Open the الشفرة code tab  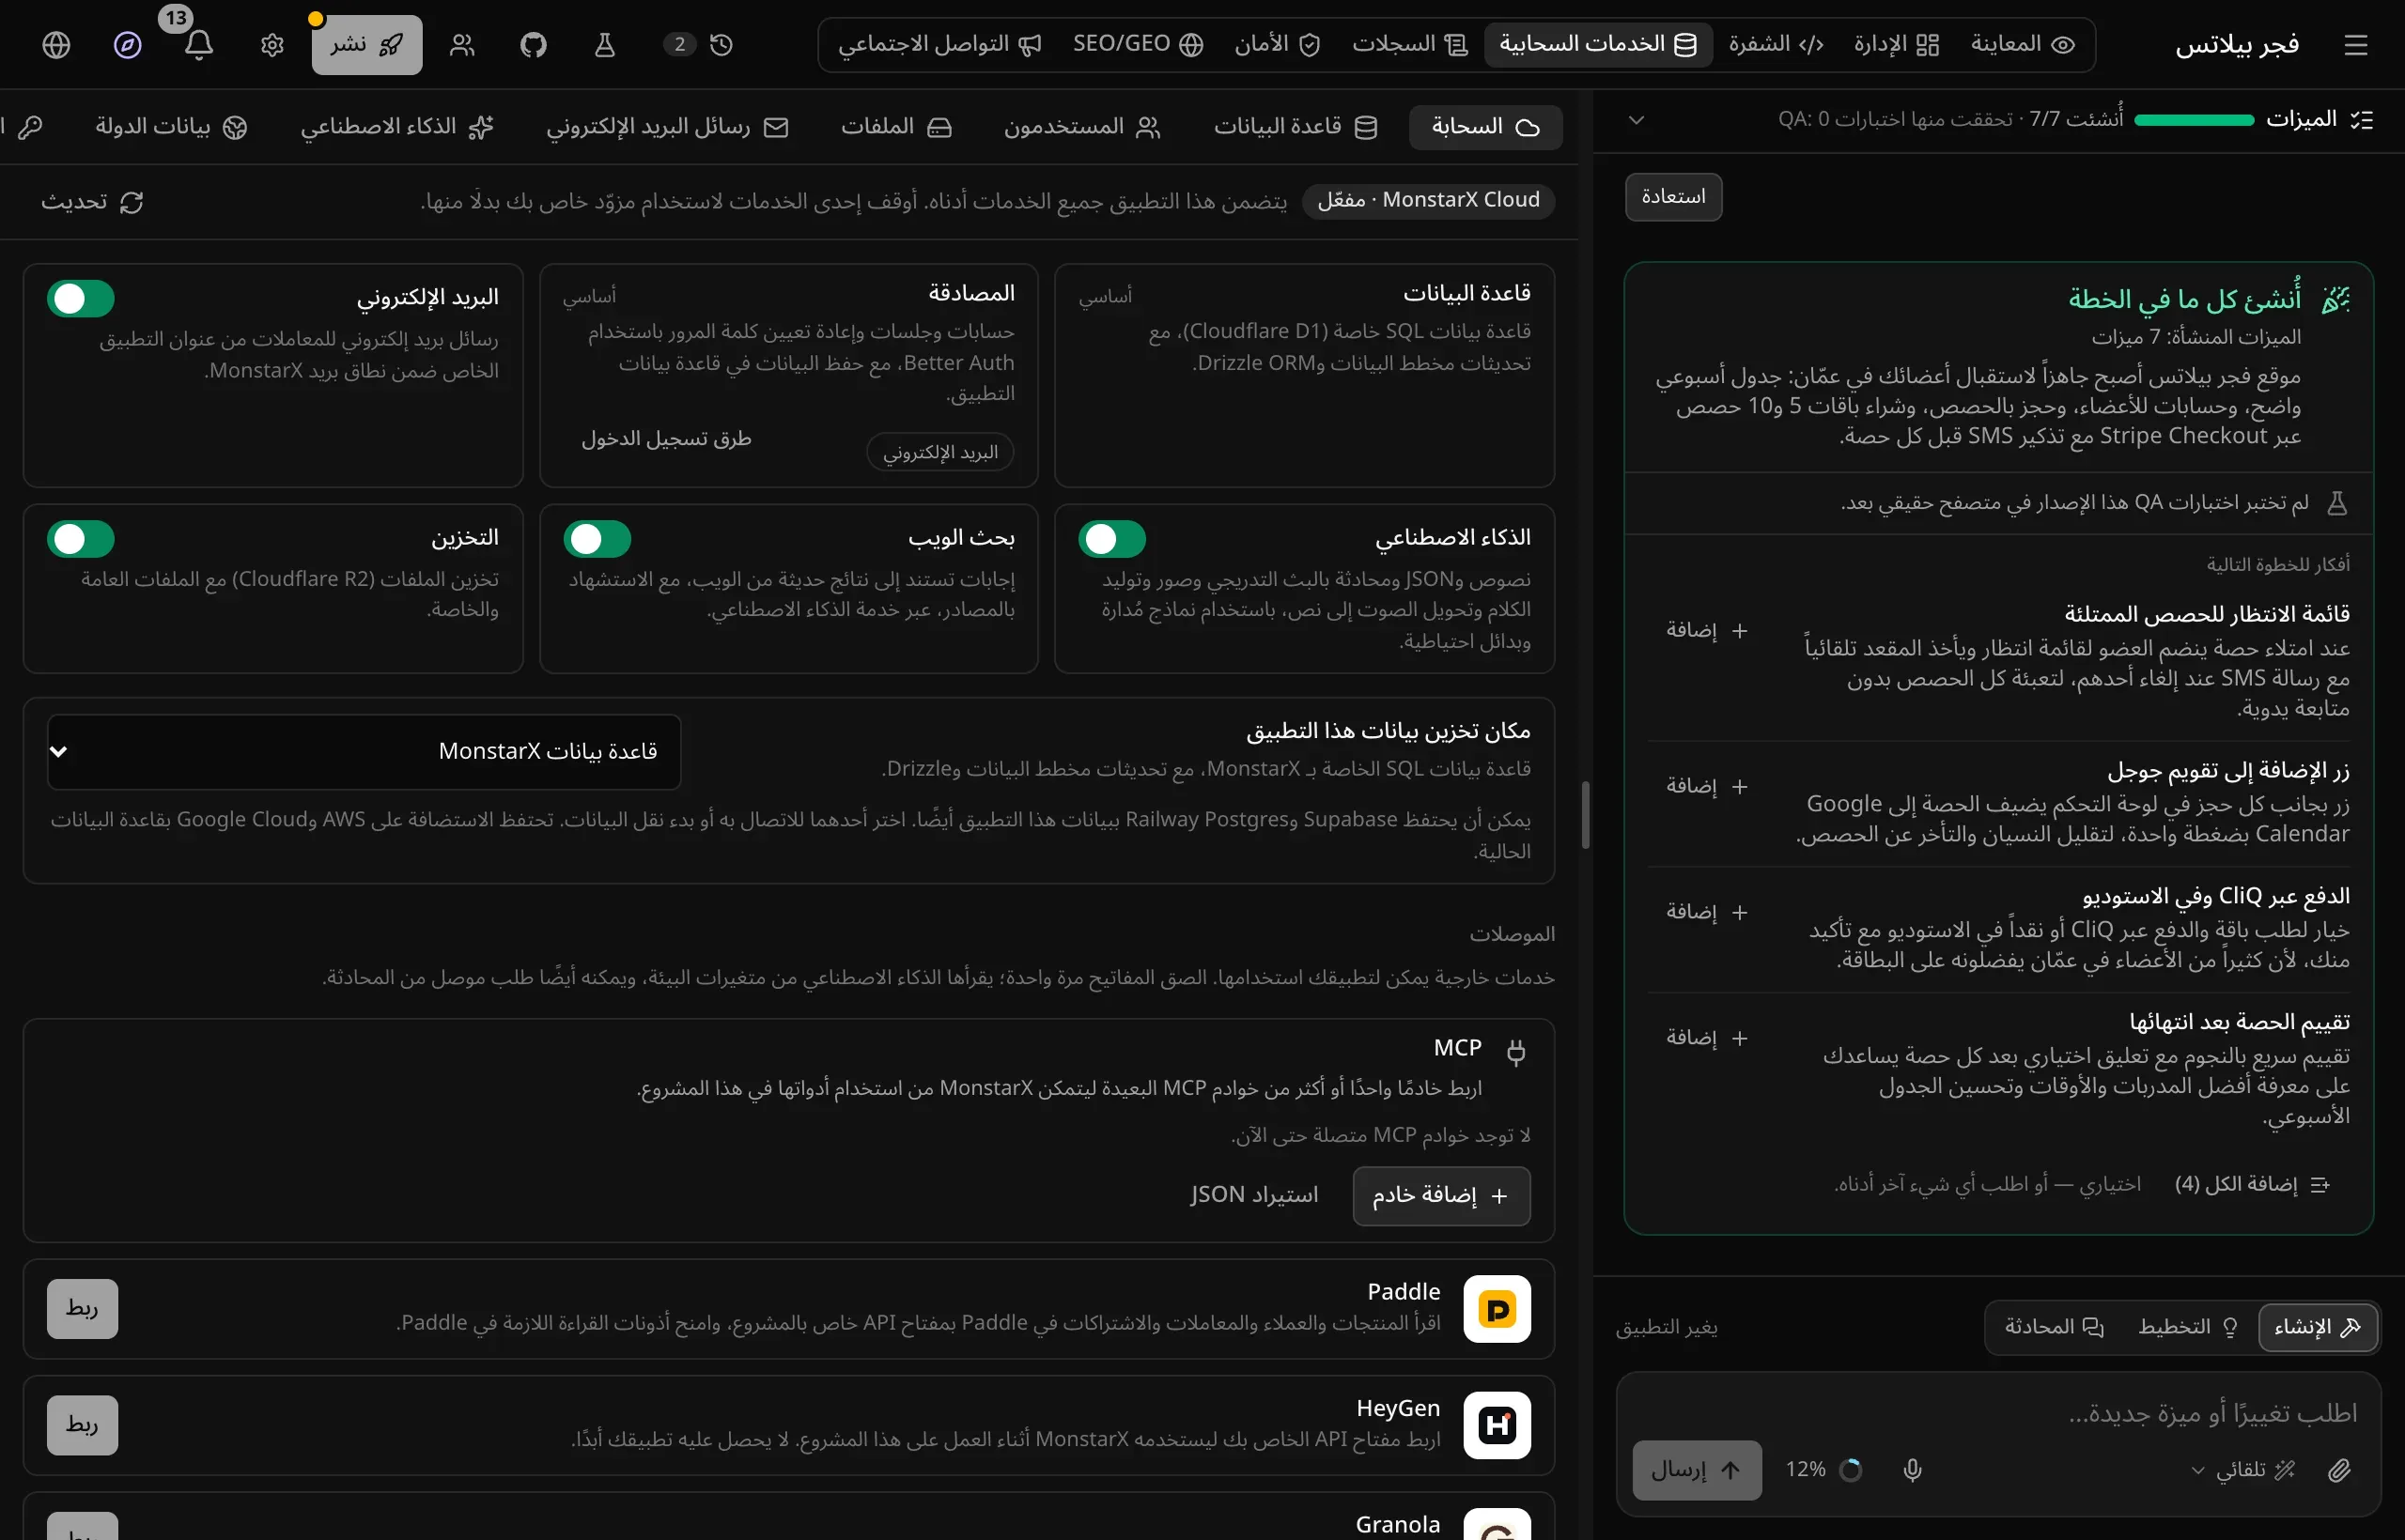(x=1776, y=45)
